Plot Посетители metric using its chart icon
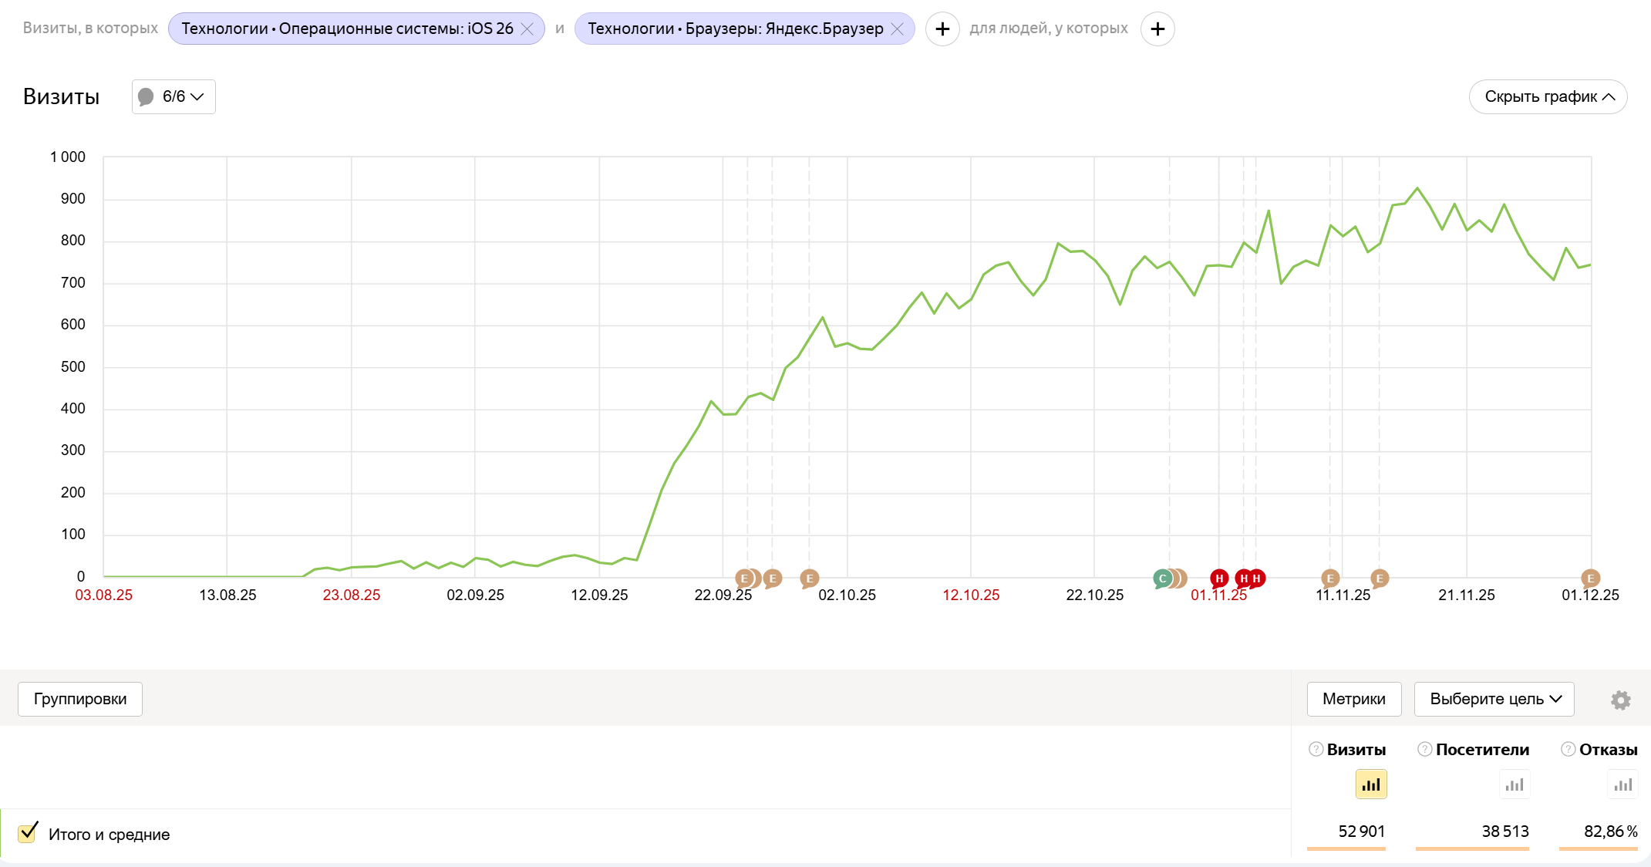Screen dimensions: 1651x867 (x=1515, y=784)
